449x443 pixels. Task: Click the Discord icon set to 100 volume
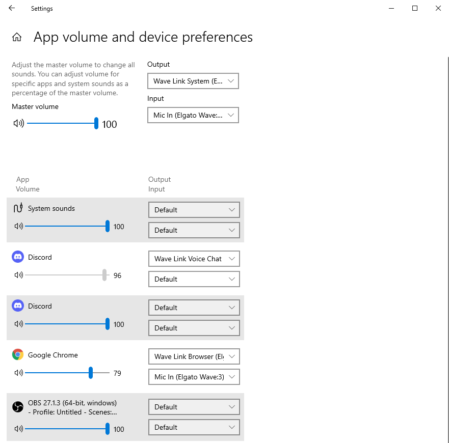(18, 306)
